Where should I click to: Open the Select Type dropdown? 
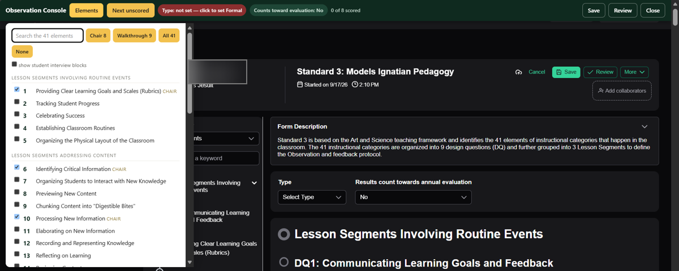pos(312,197)
